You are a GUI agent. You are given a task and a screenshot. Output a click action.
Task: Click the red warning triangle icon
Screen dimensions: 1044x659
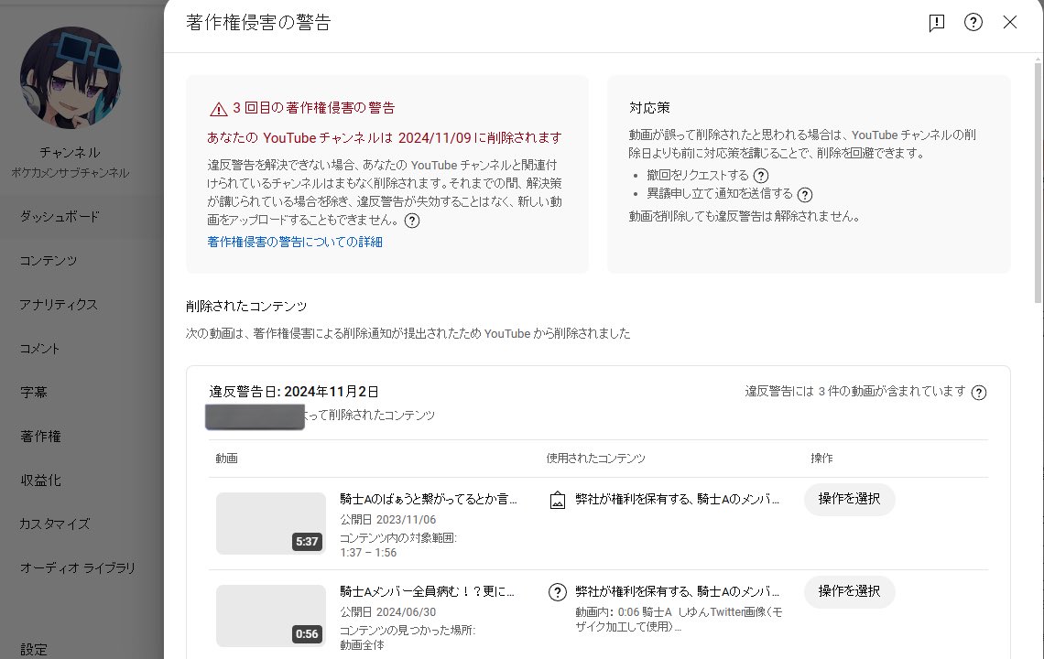[x=218, y=109]
